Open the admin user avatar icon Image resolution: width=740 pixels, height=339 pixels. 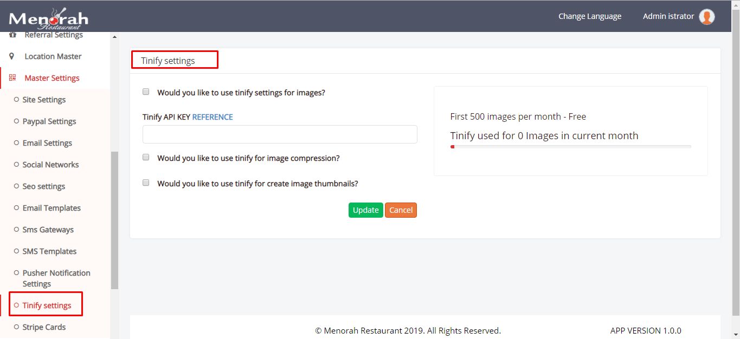click(706, 17)
